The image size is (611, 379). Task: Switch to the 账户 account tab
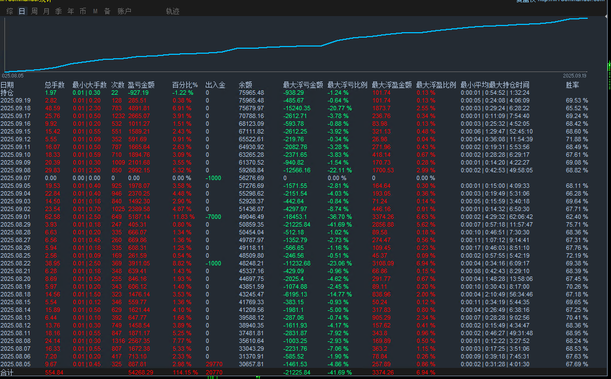click(x=124, y=11)
